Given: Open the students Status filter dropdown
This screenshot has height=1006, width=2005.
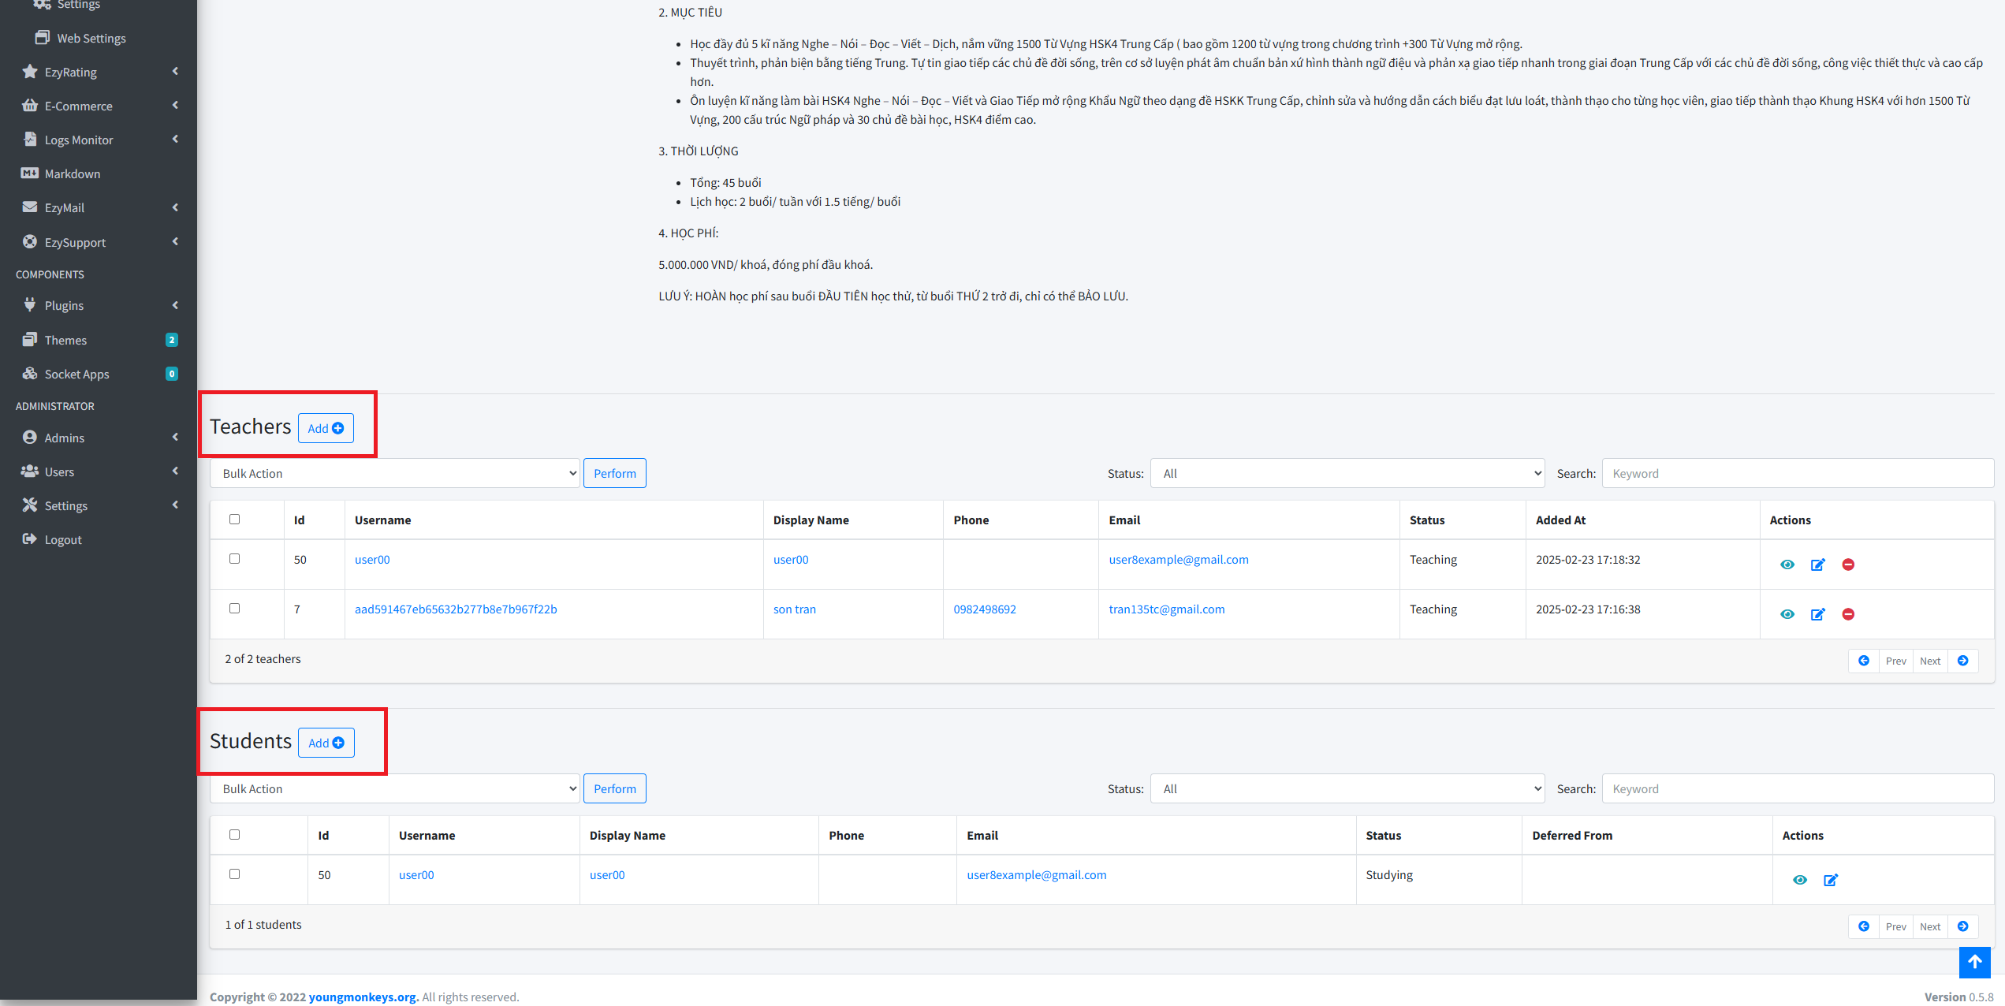Looking at the screenshot, I should 1347,789.
